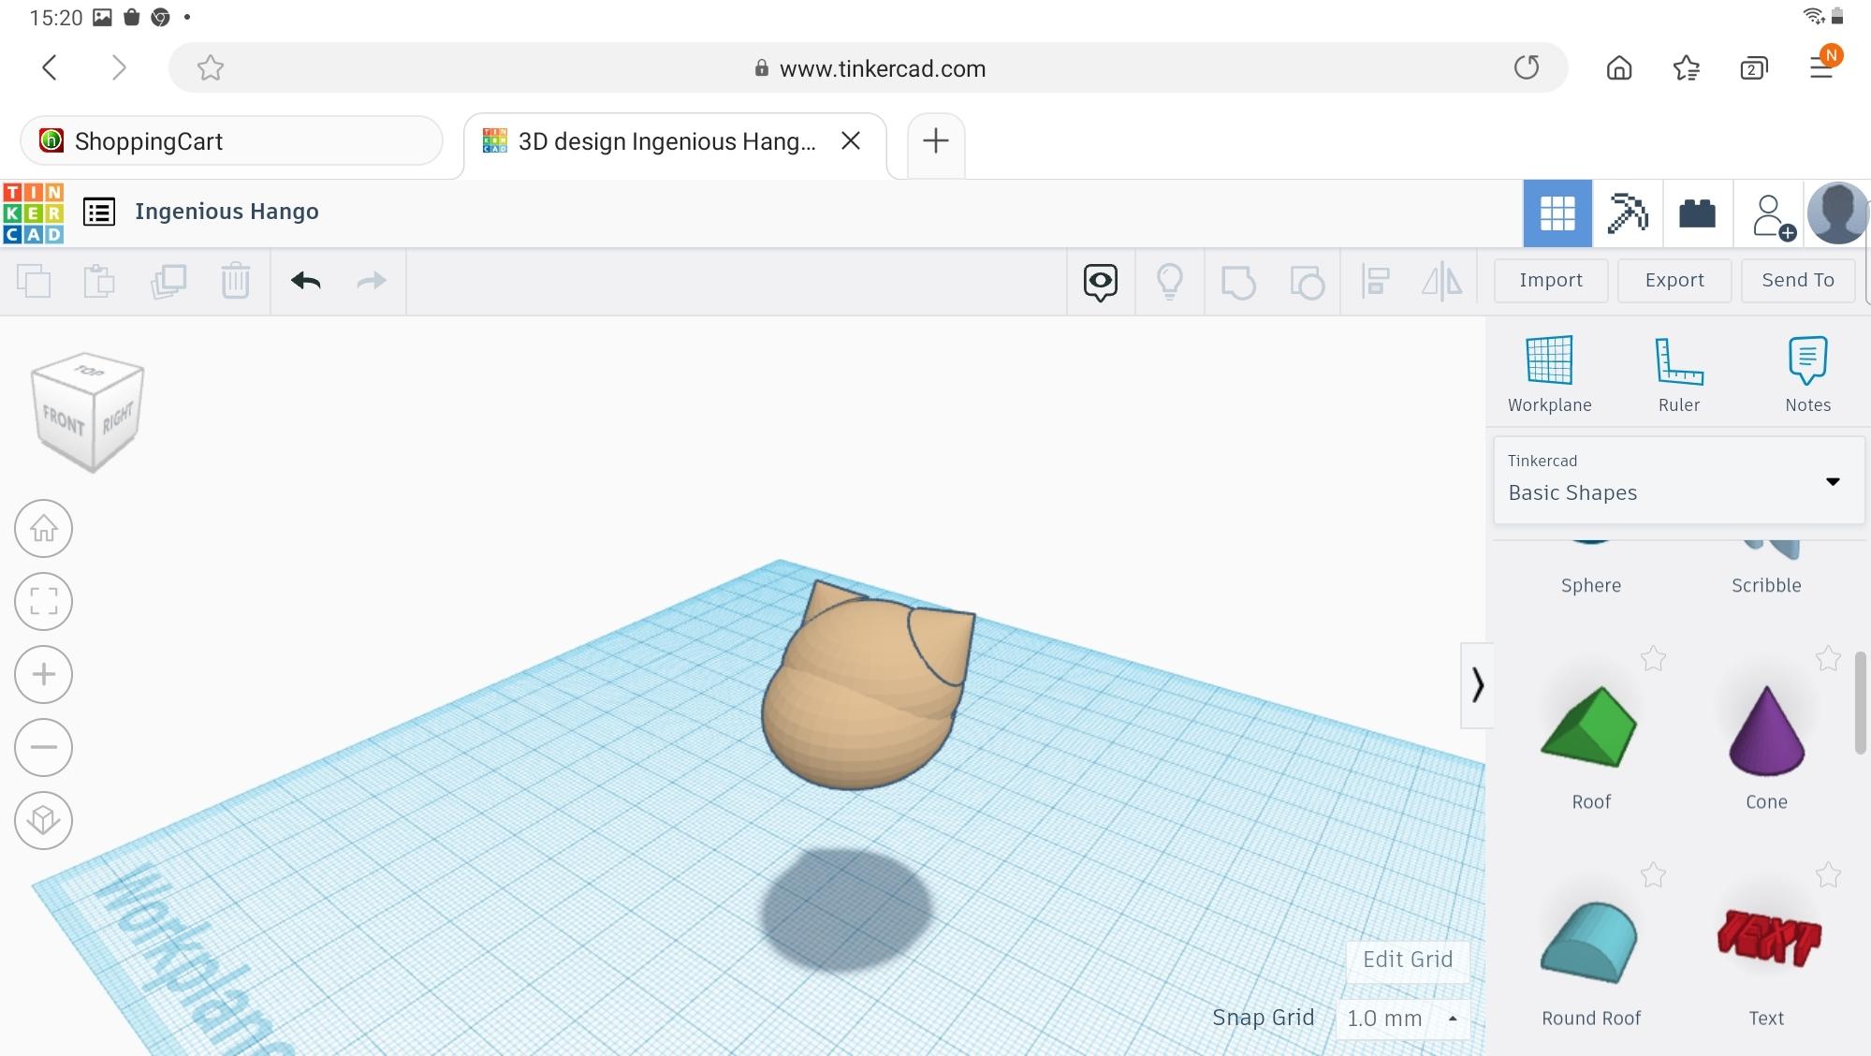Click the Export button
This screenshot has width=1871, height=1056.
pos(1674,280)
